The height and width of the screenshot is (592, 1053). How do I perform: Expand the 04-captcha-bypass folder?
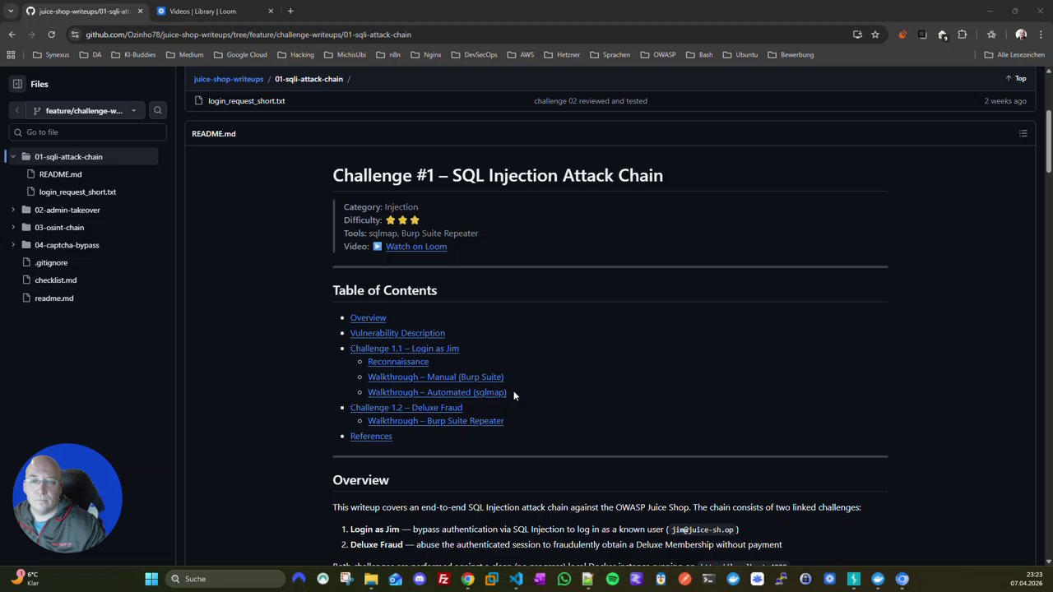(x=13, y=245)
